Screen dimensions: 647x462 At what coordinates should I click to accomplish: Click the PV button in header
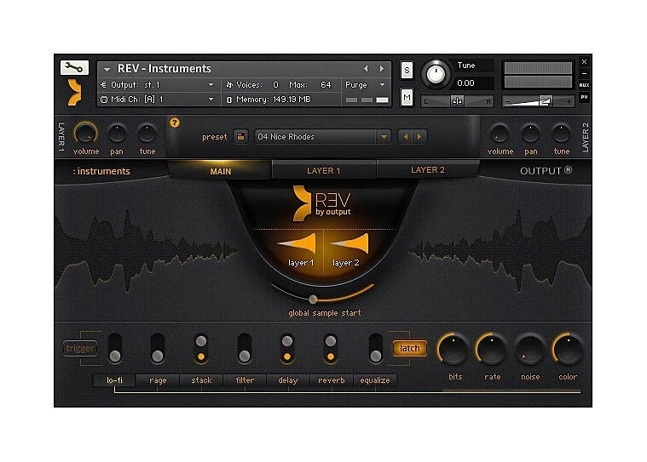tap(584, 97)
